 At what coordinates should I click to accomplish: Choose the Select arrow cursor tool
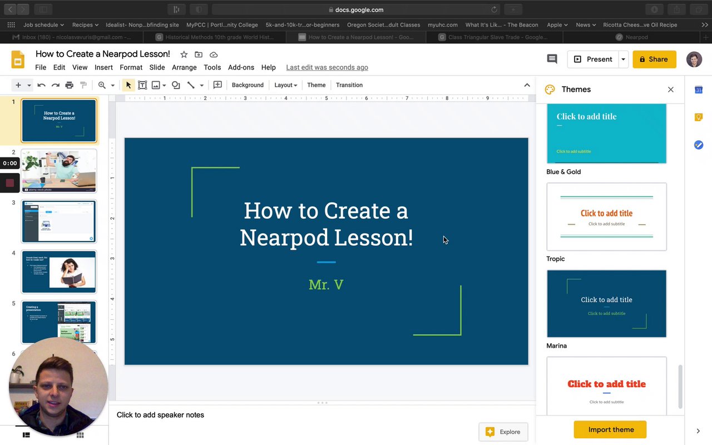pyautogui.click(x=128, y=85)
